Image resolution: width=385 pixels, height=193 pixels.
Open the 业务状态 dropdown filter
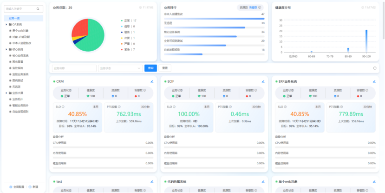pyautogui.click(x=120, y=68)
